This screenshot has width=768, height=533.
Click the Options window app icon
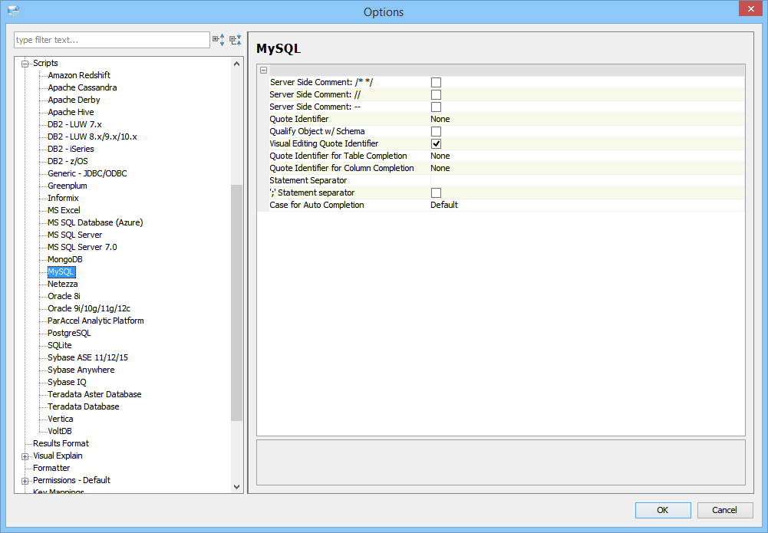pos(14,12)
